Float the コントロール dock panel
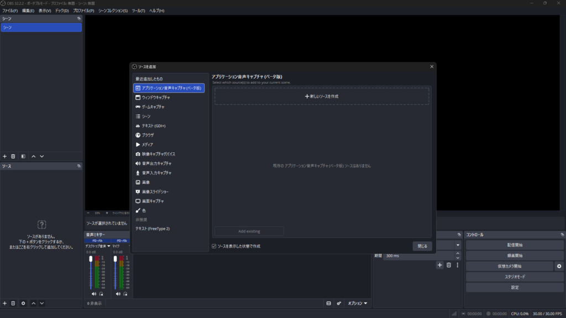This screenshot has width=566, height=318. coord(562,235)
